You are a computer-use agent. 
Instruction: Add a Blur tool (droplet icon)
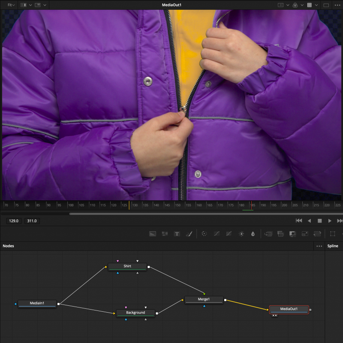click(253, 234)
